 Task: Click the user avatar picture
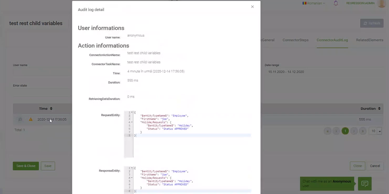tap(382, 3)
